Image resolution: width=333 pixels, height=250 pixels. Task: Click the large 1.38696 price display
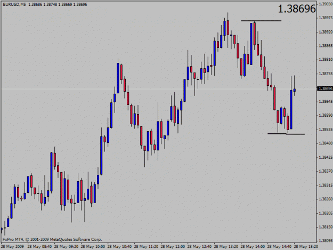tap(297, 9)
